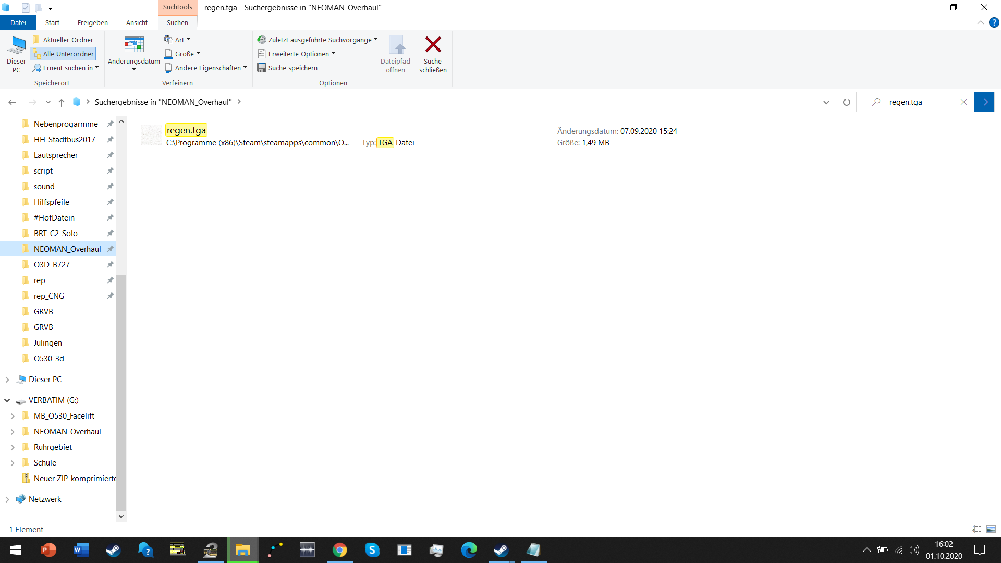
Task: Click Suche speichern in ribbon
Action: (287, 68)
